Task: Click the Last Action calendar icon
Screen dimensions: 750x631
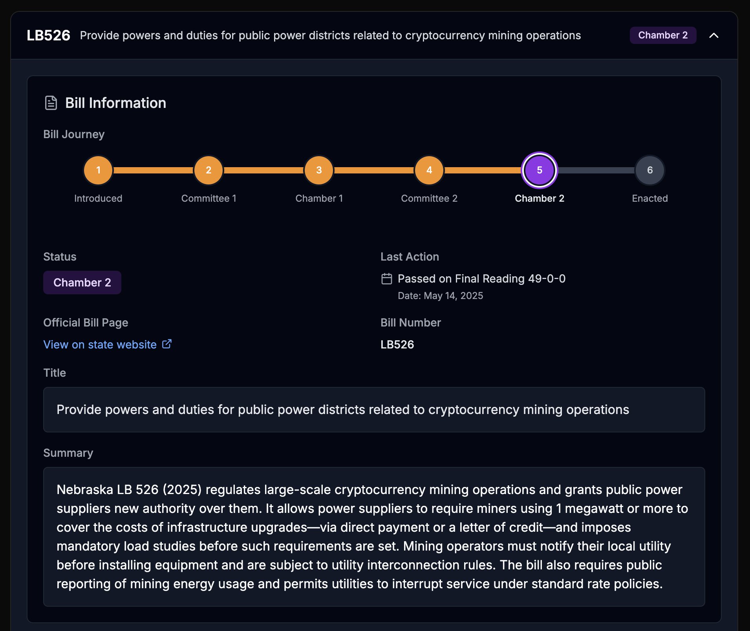Action: [387, 279]
